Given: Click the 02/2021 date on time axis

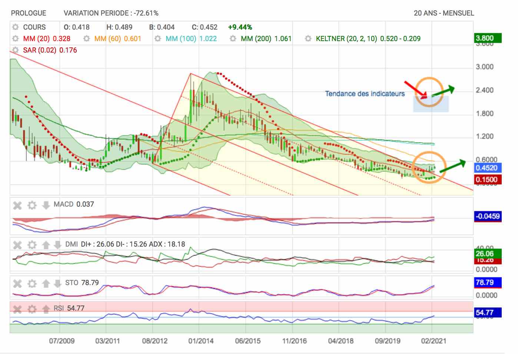Looking at the screenshot, I should [434, 341].
